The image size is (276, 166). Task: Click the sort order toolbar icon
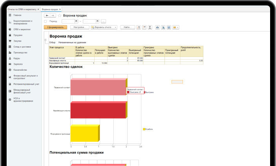pos(139,27)
